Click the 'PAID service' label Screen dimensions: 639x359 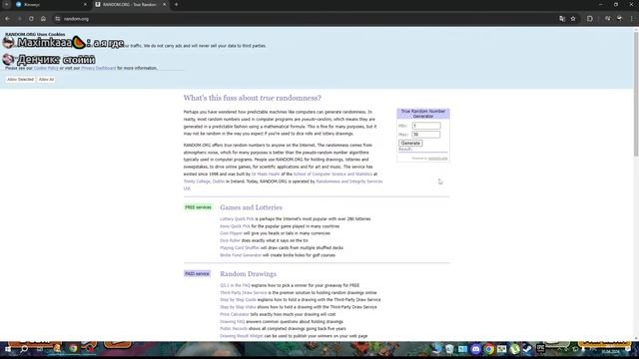pyautogui.click(x=198, y=274)
